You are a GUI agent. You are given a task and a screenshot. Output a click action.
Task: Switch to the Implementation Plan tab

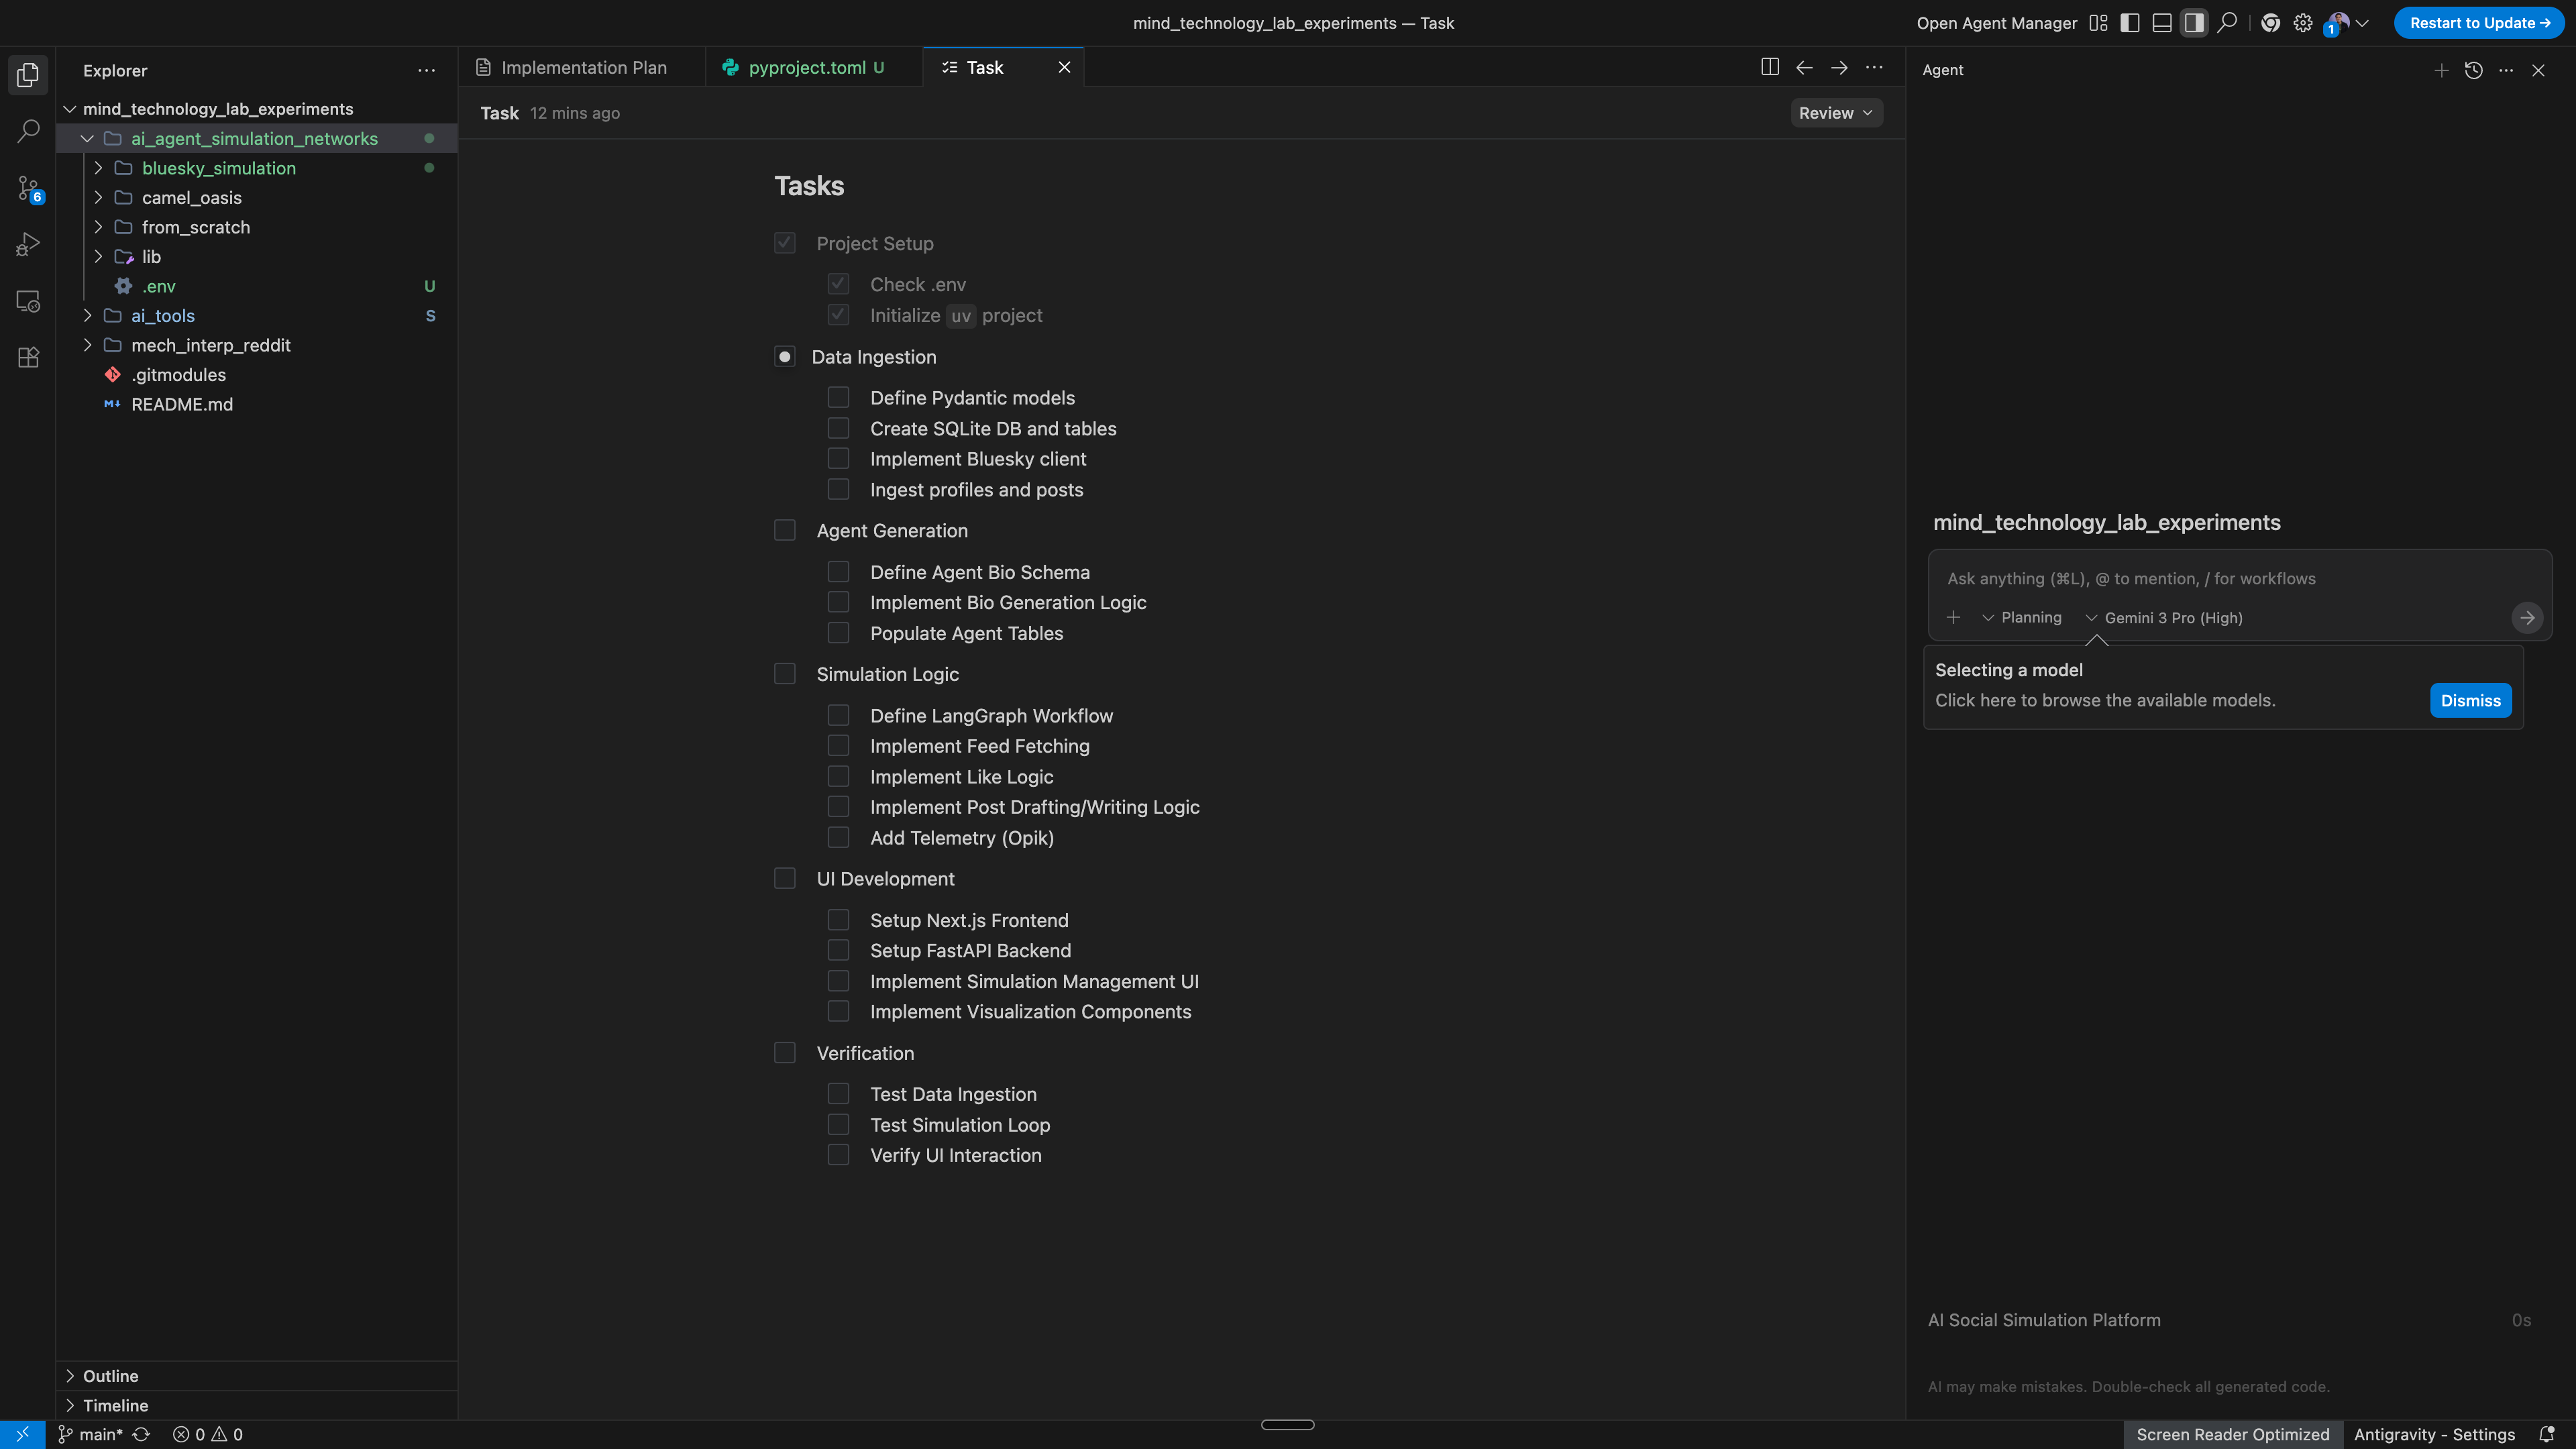pos(583,67)
